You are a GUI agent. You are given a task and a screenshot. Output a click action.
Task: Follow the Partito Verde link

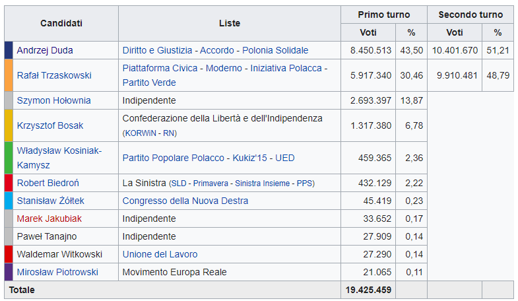click(x=149, y=83)
